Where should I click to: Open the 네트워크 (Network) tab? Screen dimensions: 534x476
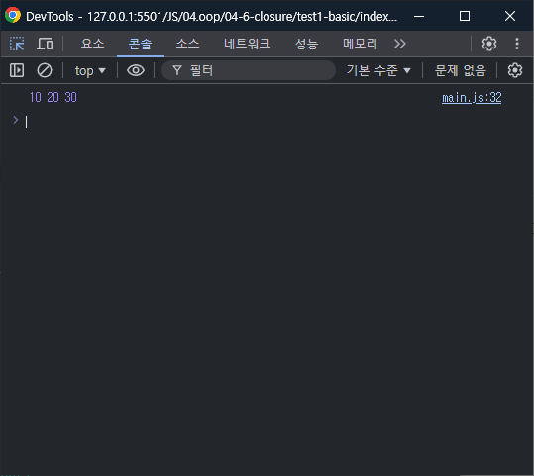point(247,44)
